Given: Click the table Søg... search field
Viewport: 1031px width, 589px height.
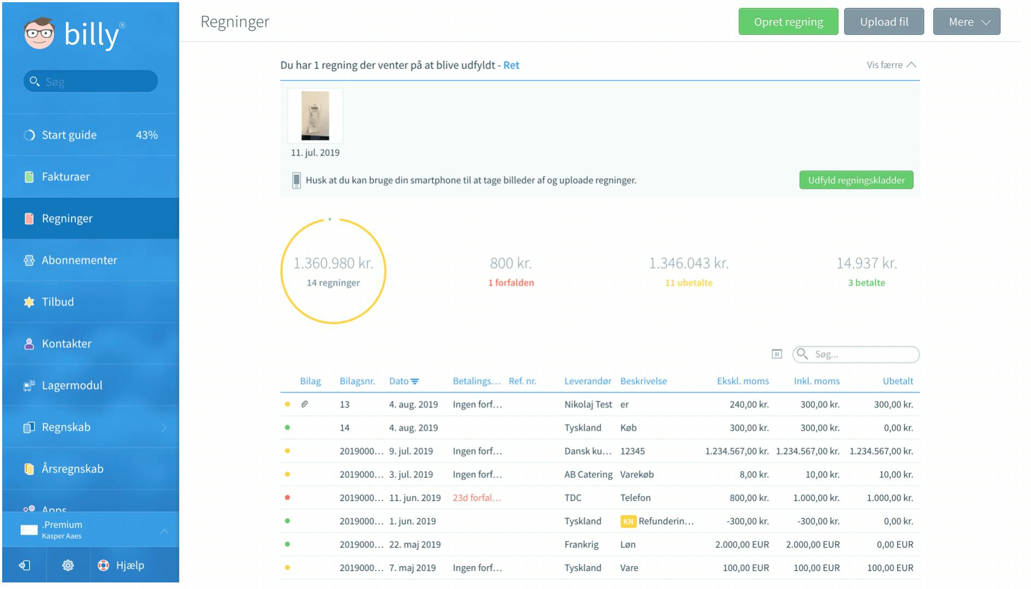Looking at the screenshot, I should (856, 354).
